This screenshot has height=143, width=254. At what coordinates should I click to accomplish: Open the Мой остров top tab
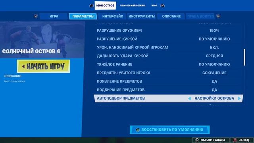point(105,6)
